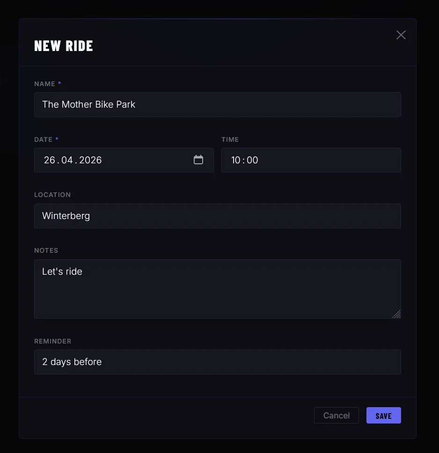This screenshot has width=439, height=453.
Task: Open the date field showing 26.04.2026
Action: (x=124, y=160)
